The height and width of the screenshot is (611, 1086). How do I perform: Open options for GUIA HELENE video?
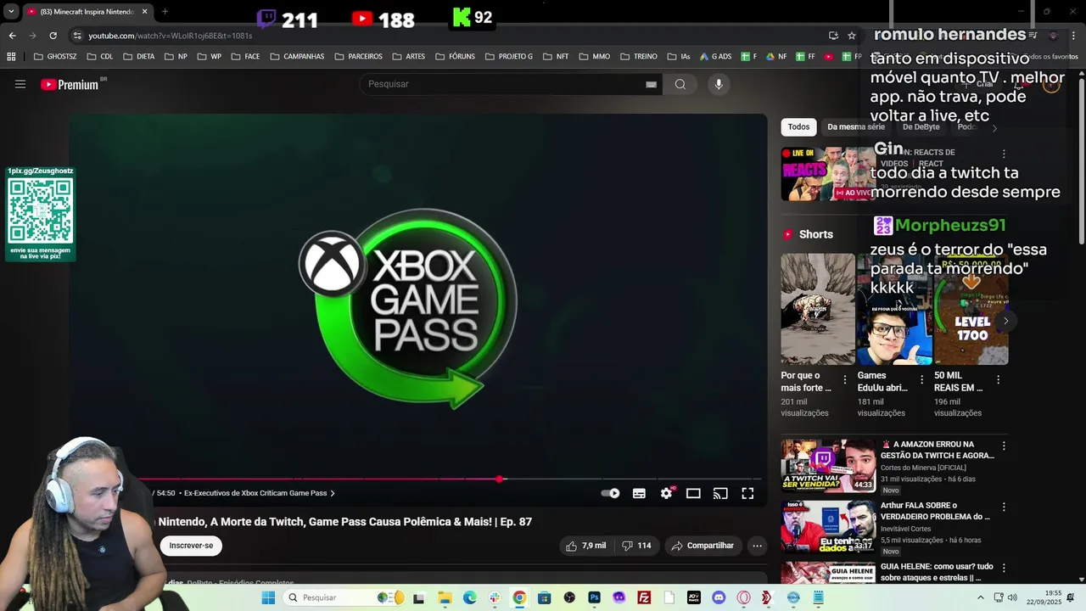[x=1004, y=568]
